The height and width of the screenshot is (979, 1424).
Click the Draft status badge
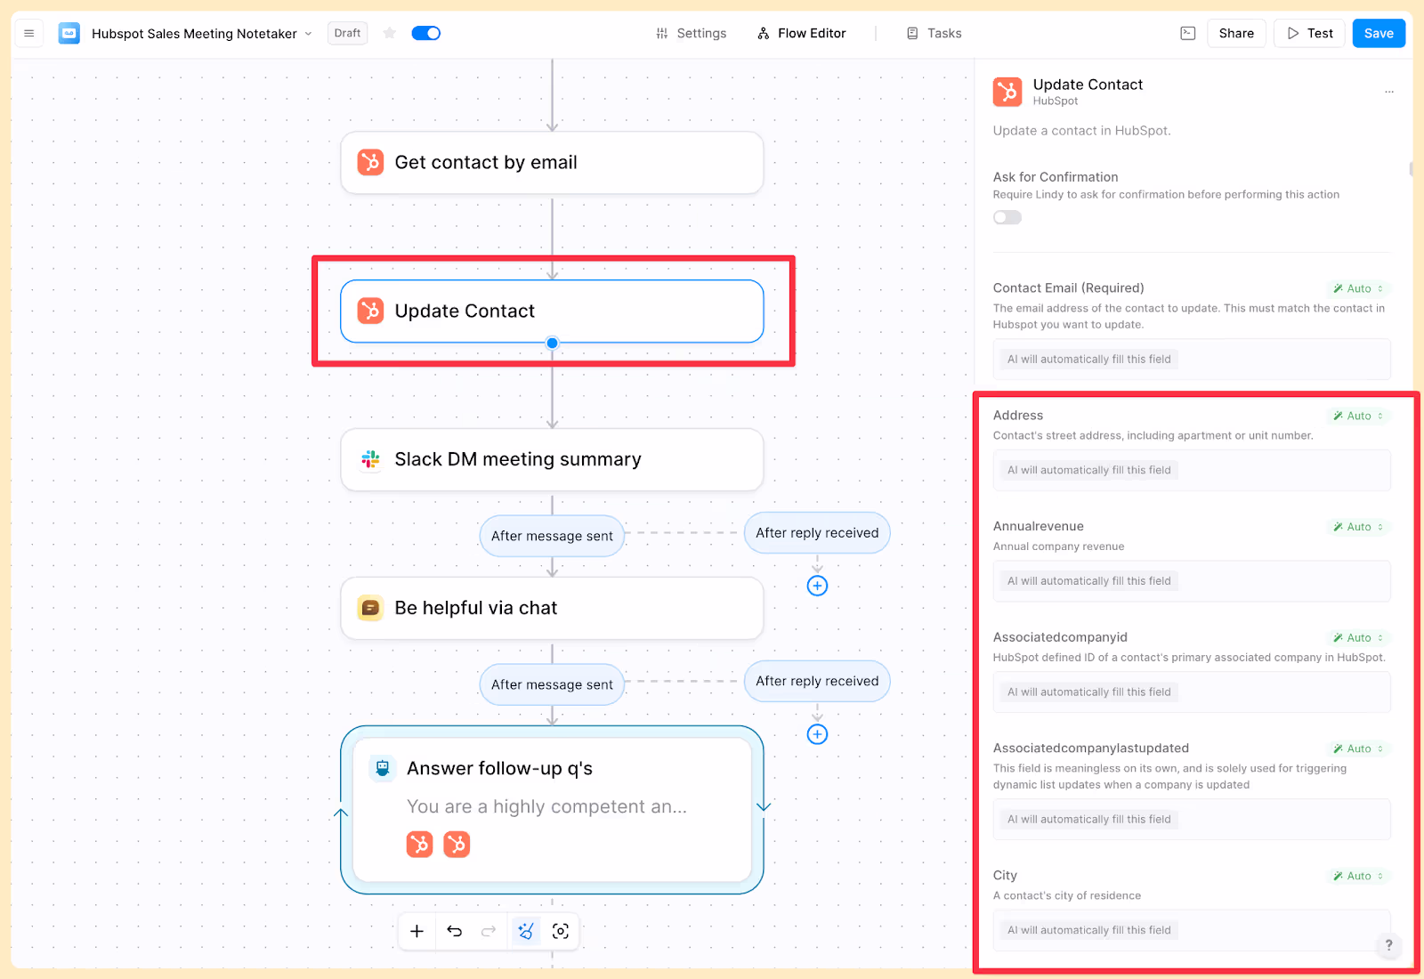(x=347, y=33)
